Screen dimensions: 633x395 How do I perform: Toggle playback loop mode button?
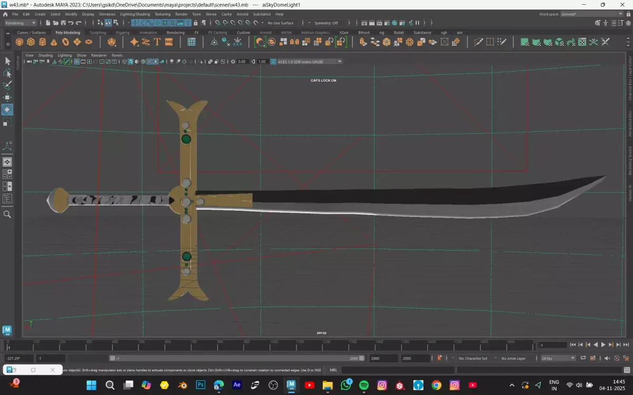coord(583,358)
